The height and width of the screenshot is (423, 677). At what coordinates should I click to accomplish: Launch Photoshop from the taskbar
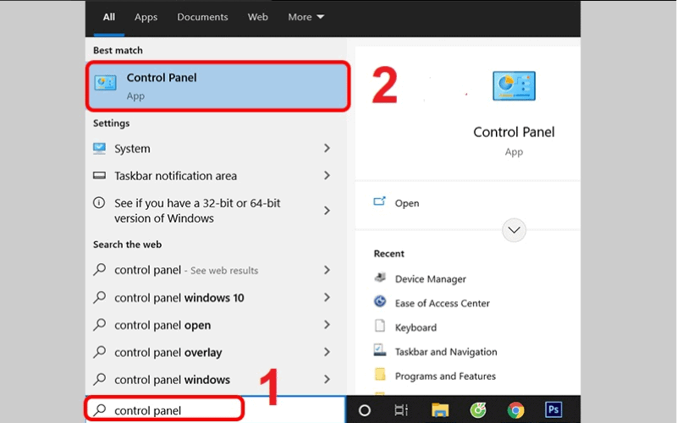click(x=554, y=410)
